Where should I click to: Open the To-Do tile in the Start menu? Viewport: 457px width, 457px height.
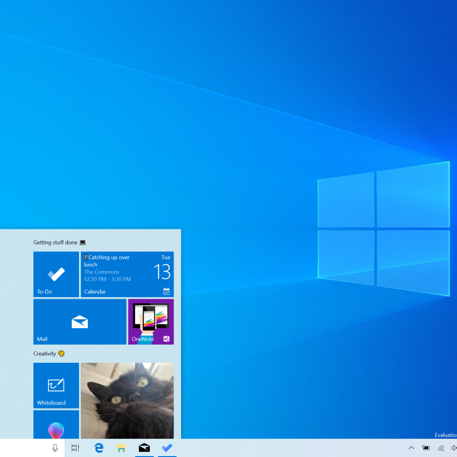pyautogui.click(x=56, y=274)
